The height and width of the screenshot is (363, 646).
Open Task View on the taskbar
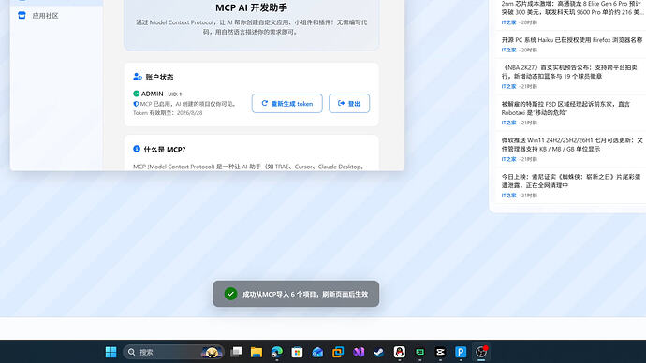click(236, 352)
